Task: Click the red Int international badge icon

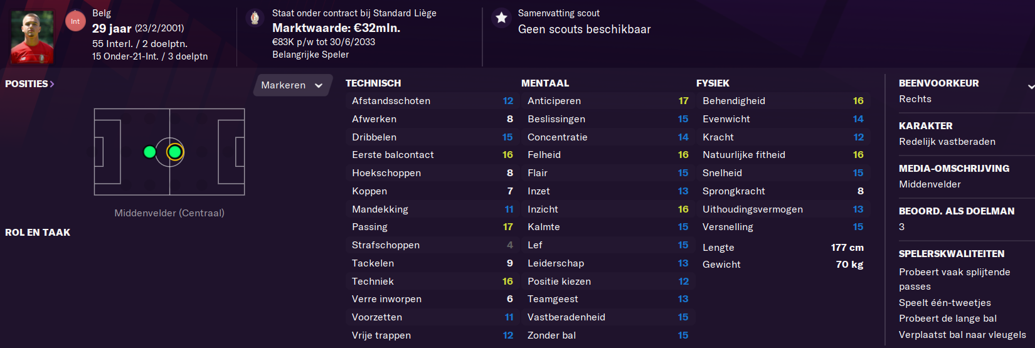Action: point(75,21)
